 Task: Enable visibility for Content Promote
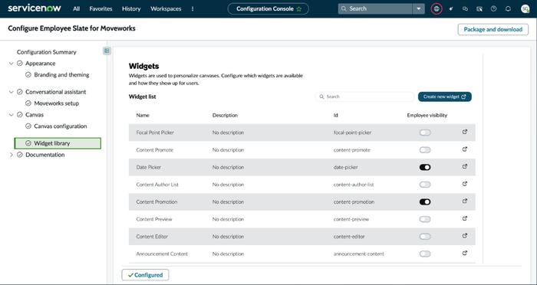coord(425,150)
